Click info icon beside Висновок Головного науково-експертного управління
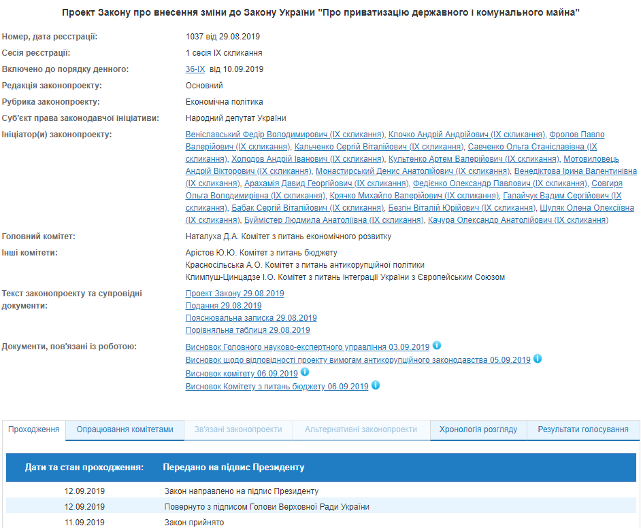 point(437,345)
